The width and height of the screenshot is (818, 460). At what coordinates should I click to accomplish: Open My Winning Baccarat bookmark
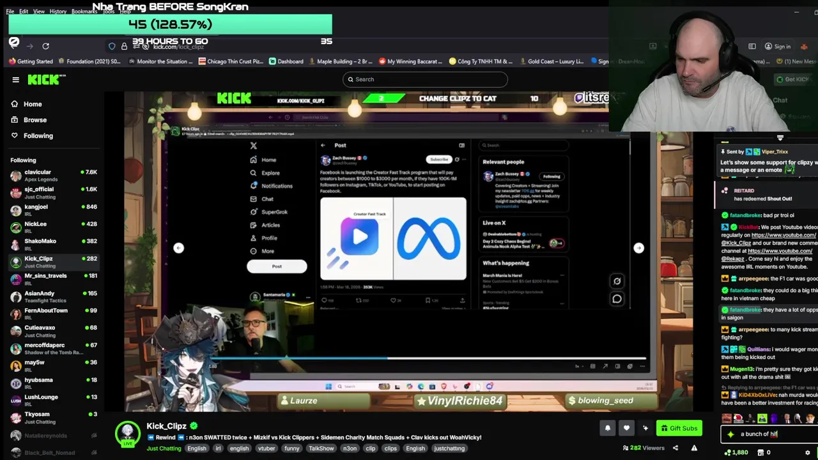point(410,61)
